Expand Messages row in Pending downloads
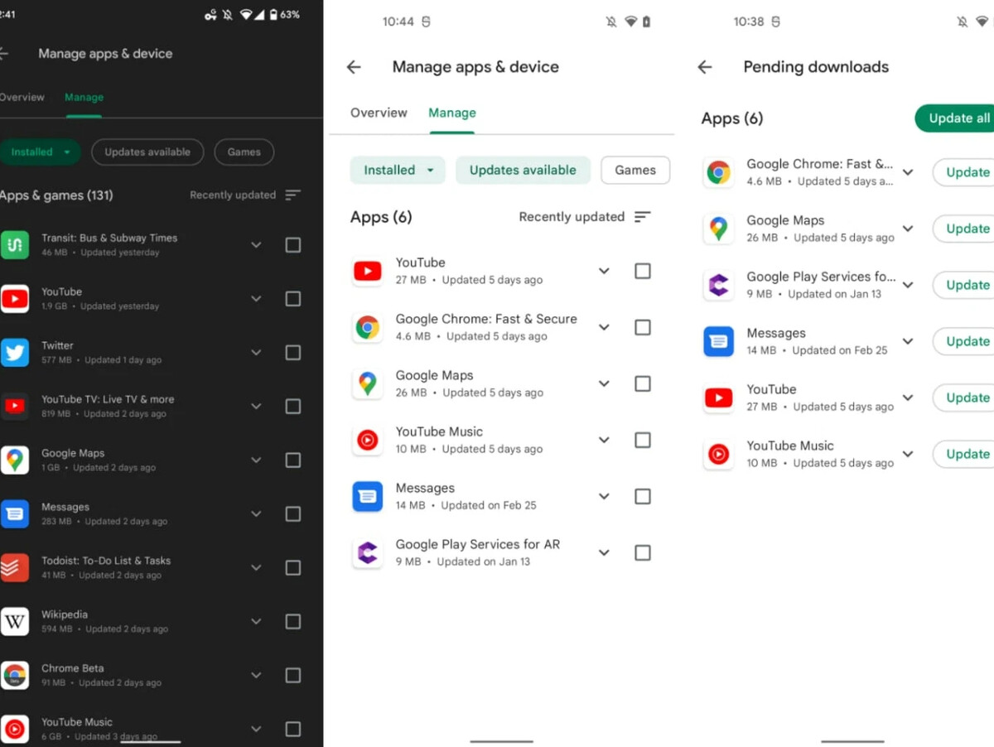 (908, 341)
